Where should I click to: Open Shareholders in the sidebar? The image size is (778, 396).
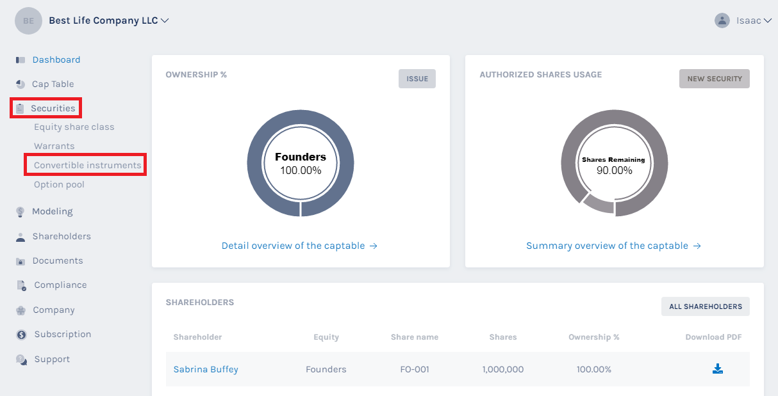tap(62, 236)
